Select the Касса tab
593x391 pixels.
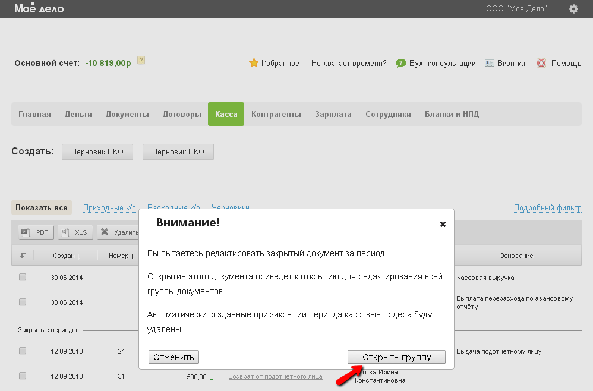[226, 114]
